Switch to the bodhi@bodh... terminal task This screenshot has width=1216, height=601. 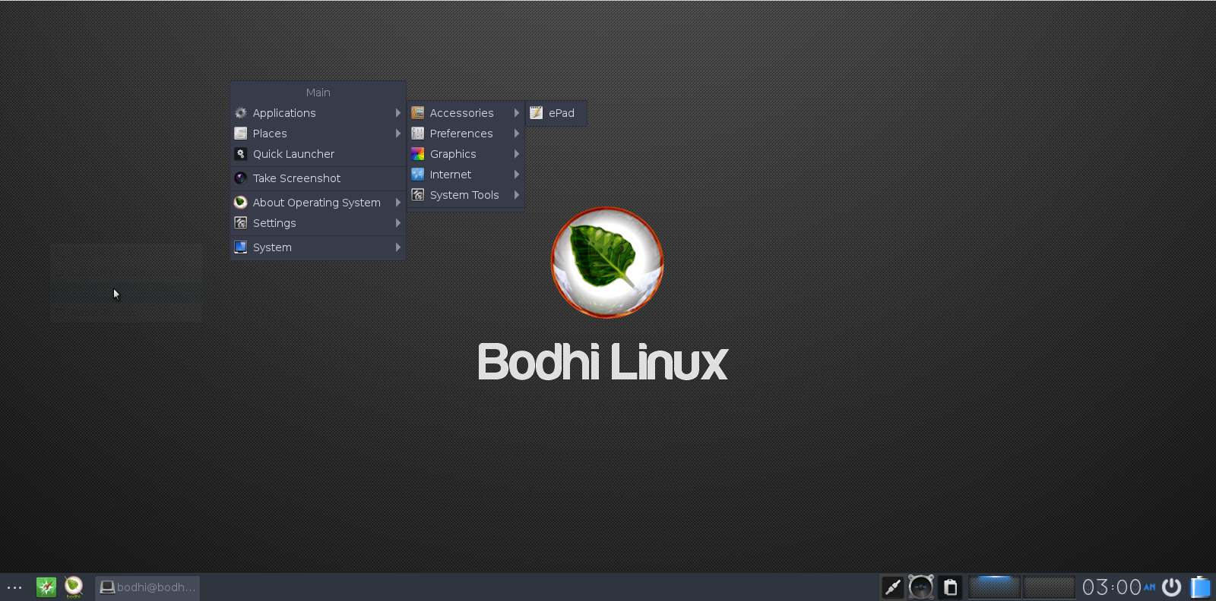tap(147, 587)
